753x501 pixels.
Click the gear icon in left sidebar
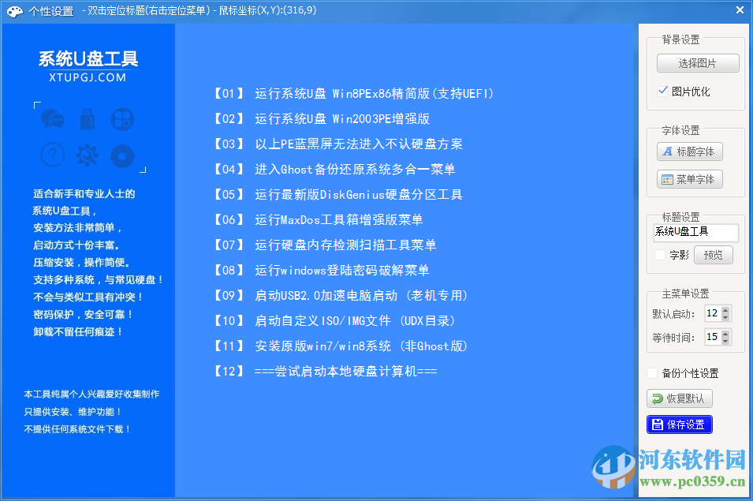click(88, 156)
